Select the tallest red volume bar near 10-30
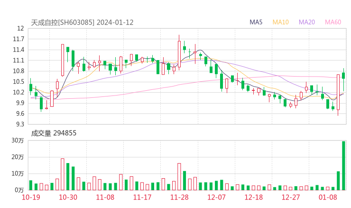351x208 pixels. pyautogui.click(x=63, y=174)
